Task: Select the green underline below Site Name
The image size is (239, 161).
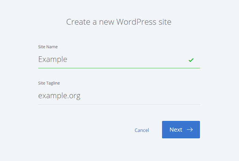Action: 119,68
